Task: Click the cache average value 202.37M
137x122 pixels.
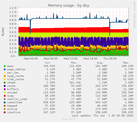Action: point(101,86)
